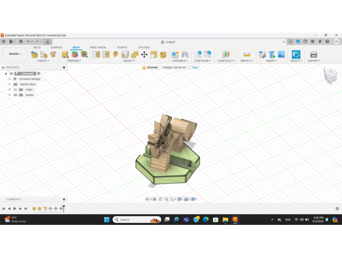Click the Save disk icon in top bar
342x257 pixels.
[x=21, y=41]
